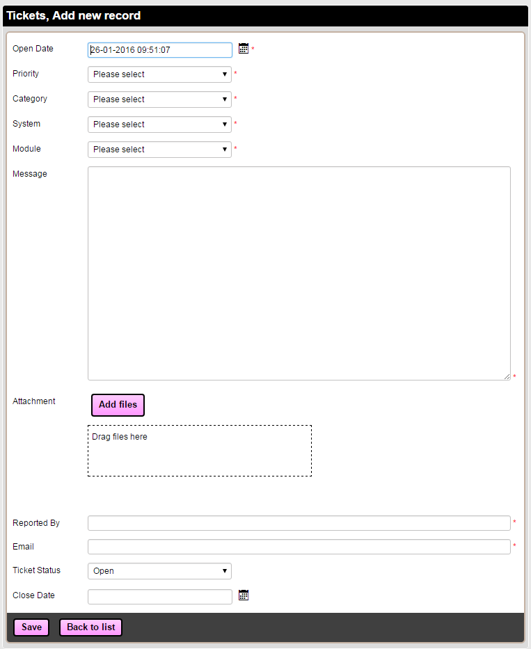Save the new ticket record
The height and width of the screenshot is (649, 531).
[x=31, y=627]
